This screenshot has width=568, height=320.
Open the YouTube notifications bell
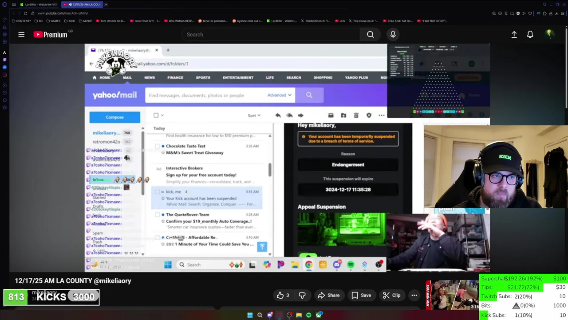(x=530, y=34)
